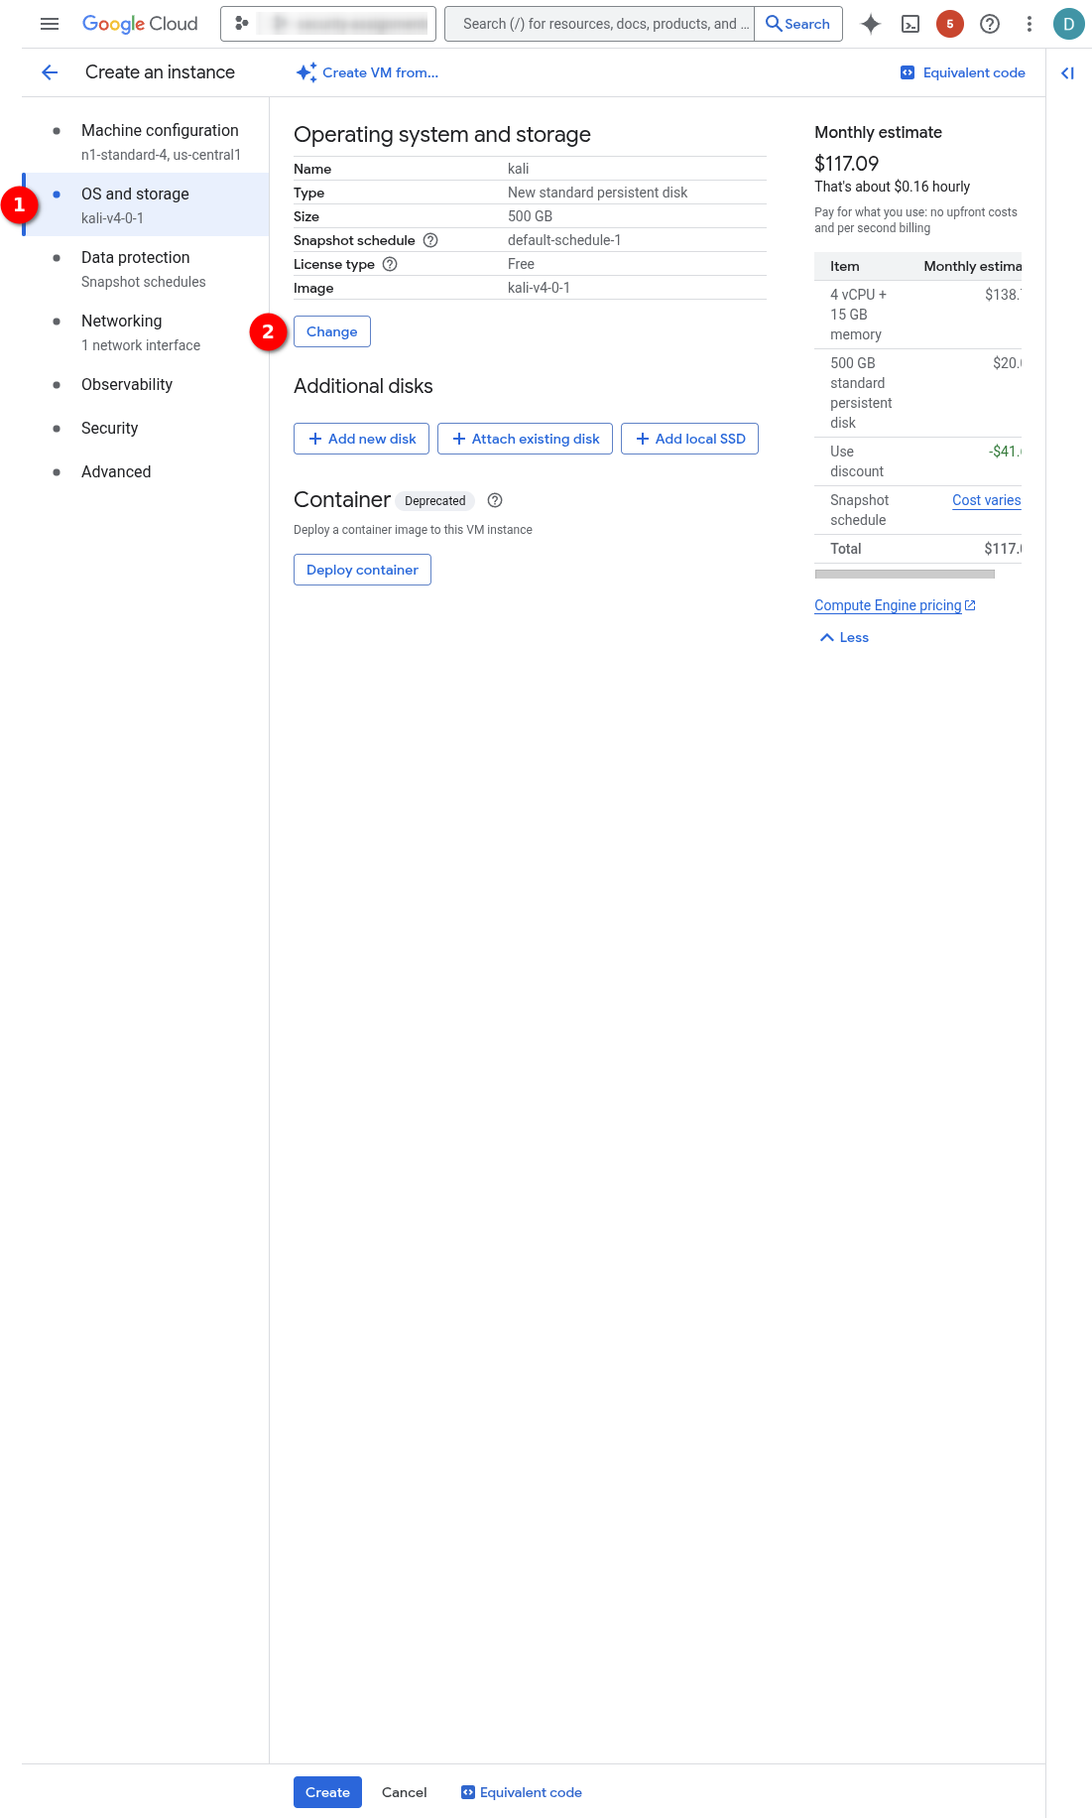This screenshot has width=1092, height=1818.
Task: Click '4 vCPU + 15 GB memory' item
Action: (859, 315)
